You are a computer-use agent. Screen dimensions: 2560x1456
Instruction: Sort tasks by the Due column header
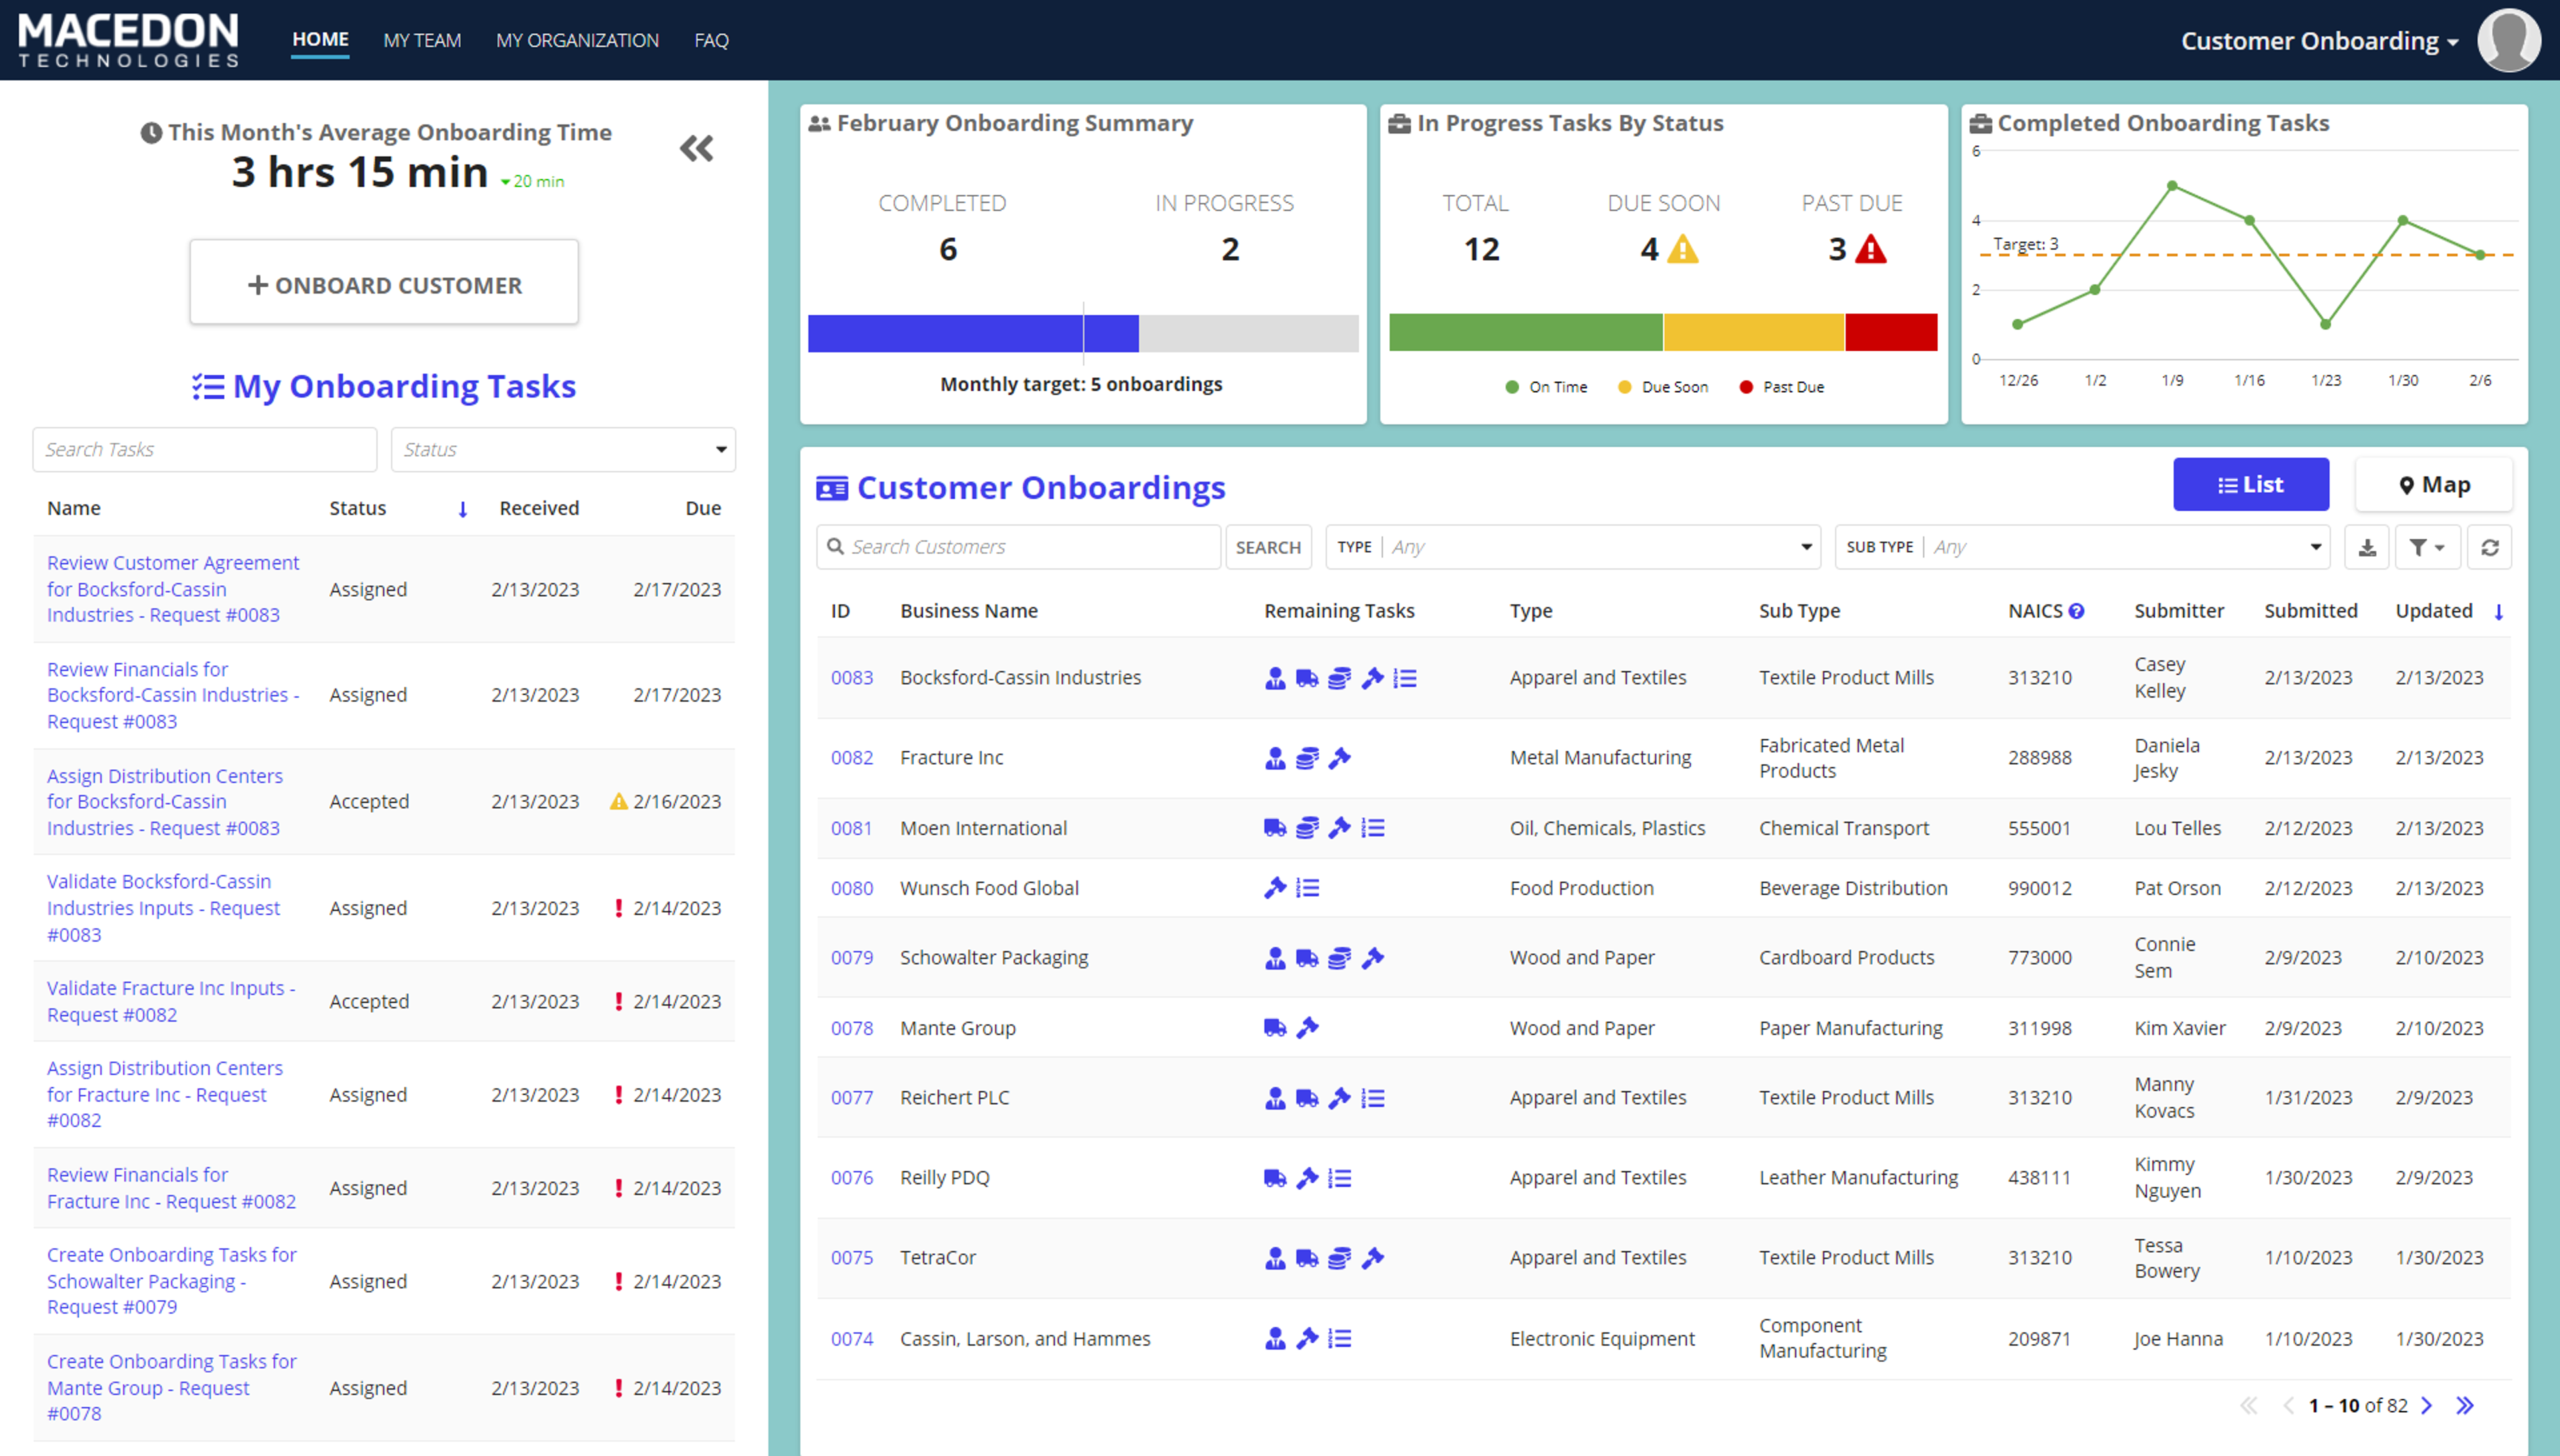coord(703,508)
